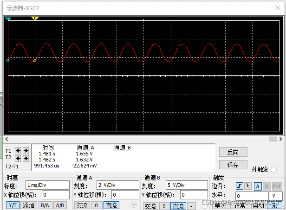
Task: Click channel A Y-offset input field
Action: (125, 195)
